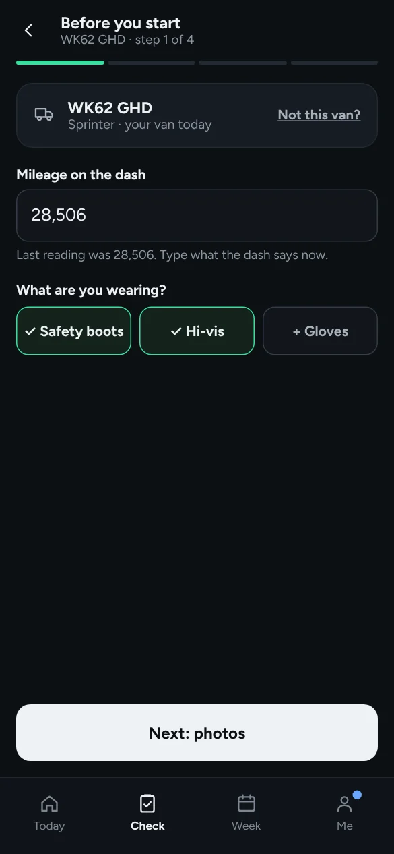
Task: Select the WK62 GHD van card
Action: point(197,115)
